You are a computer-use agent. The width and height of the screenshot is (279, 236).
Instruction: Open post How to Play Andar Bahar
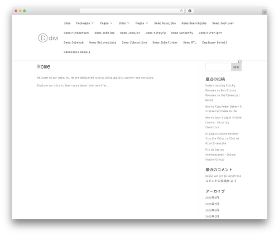coord(223,109)
